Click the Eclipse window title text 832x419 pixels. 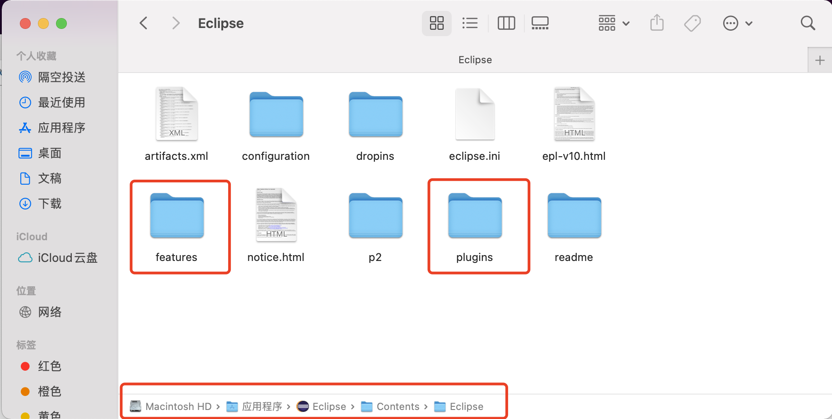pyautogui.click(x=221, y=23)
